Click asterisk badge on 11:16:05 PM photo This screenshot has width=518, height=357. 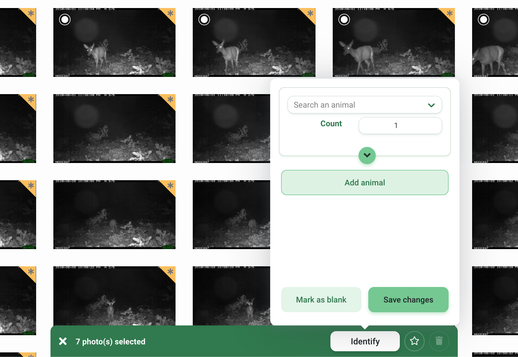point(310,13)
